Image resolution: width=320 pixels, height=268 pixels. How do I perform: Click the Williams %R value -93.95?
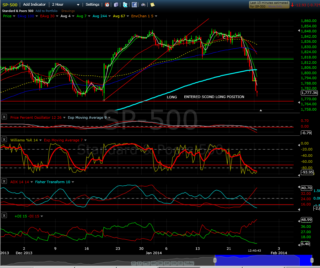click(307, 172)
